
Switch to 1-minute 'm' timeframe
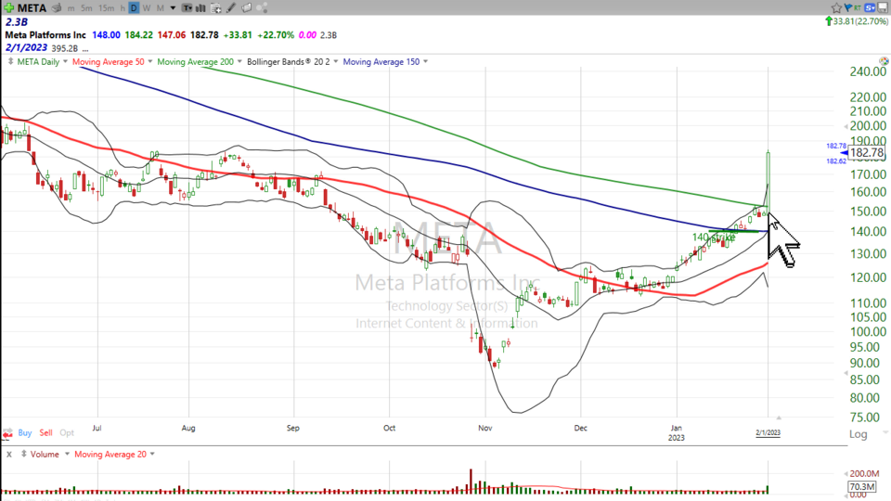click(x=71, y=8)
